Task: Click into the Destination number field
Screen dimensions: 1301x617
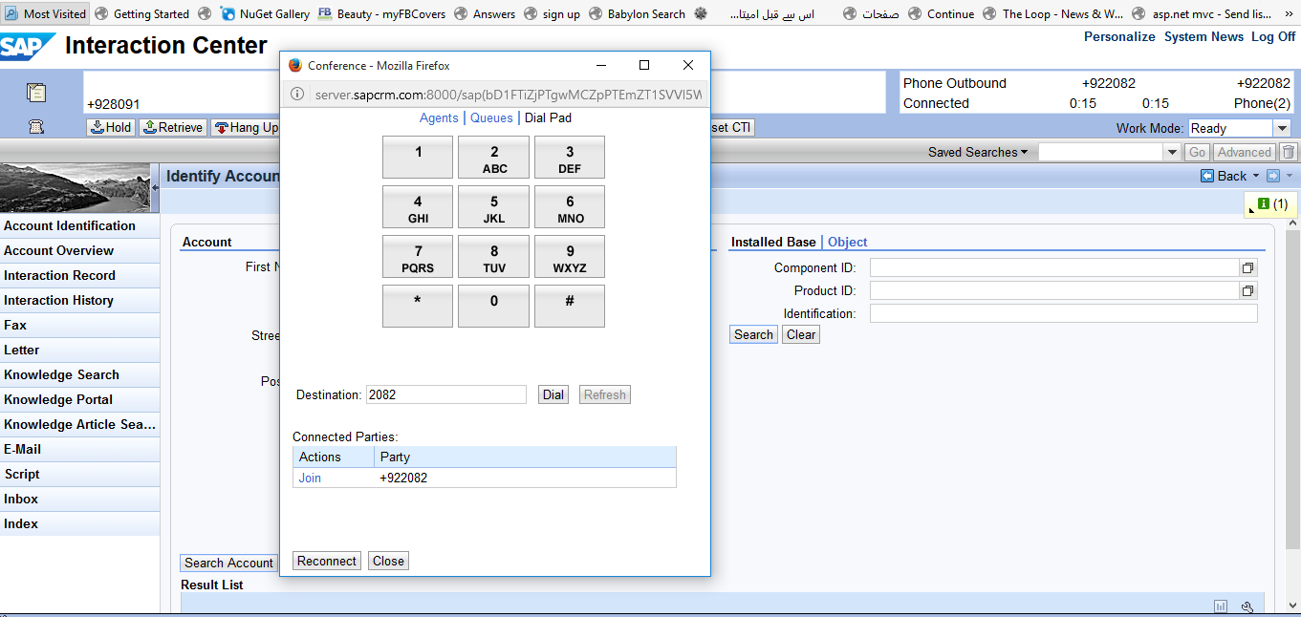Action: (445, 394)
